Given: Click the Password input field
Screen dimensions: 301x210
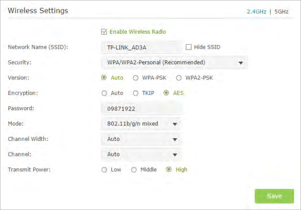Looking at the screenshot, I should [141, 108].
